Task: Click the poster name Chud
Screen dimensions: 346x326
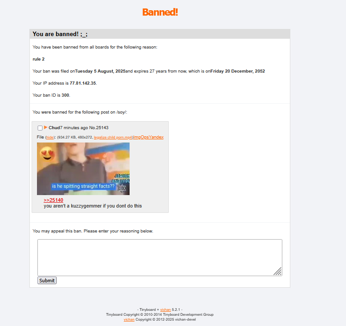Action: 54,127
